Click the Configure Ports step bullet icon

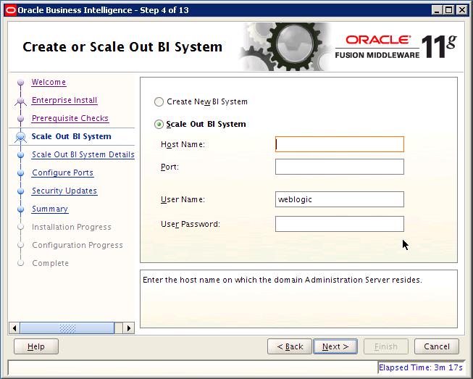click(20, 173)
